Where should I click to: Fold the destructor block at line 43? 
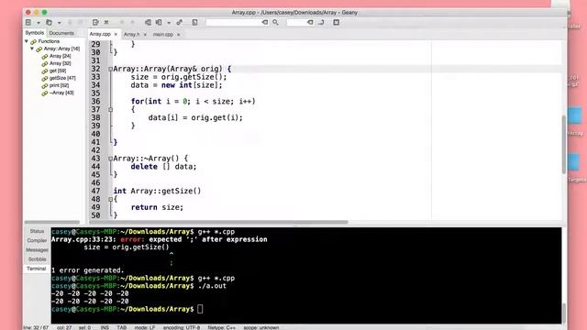[110, 159]
